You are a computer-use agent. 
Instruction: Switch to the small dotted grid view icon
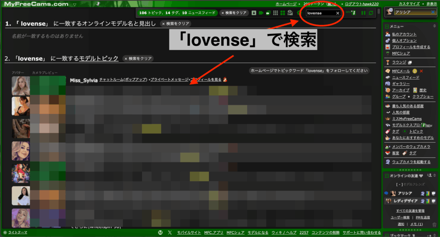275,13
